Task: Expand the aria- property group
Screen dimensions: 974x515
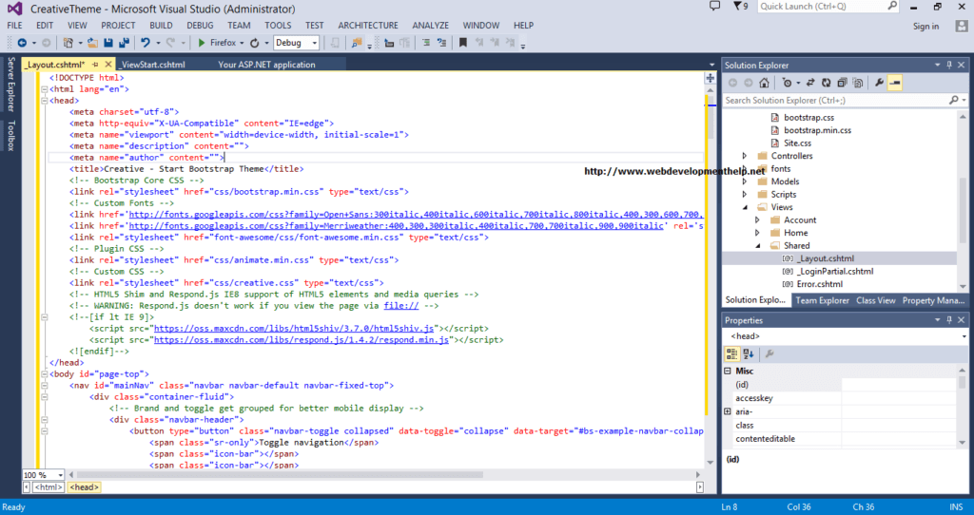Action: pyautogui.click(x=728, y=412)
